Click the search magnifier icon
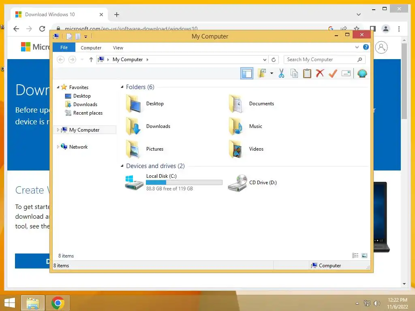Image resolution: width=415 pixels, height=311 pixels. [360, 60]
